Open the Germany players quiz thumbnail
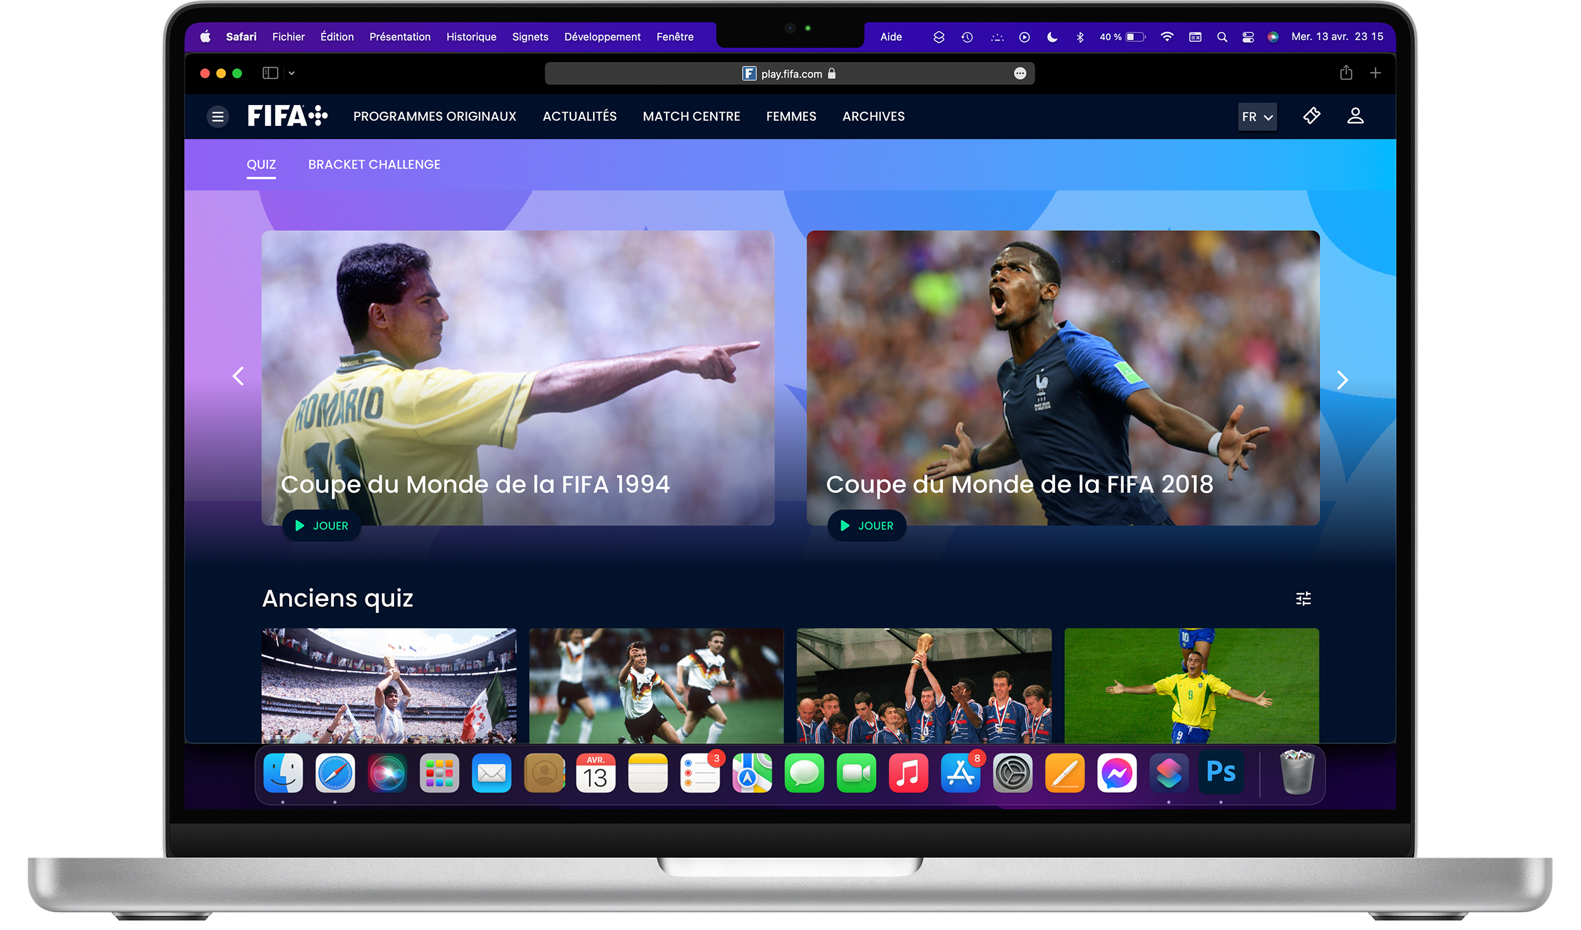 pyautogui.click(x=656, y=685)
